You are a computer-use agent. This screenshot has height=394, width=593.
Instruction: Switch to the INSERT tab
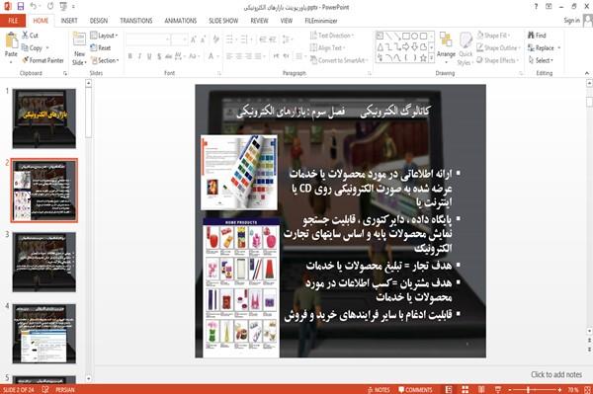pos(69,21)
